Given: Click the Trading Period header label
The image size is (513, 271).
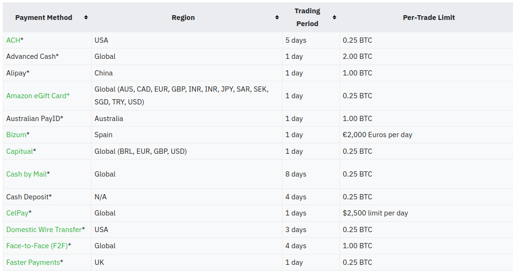Looking at the screenshot, I should click(x=307, y=18).
